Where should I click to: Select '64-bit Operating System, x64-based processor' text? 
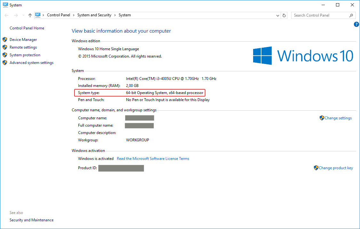[164, 93]
